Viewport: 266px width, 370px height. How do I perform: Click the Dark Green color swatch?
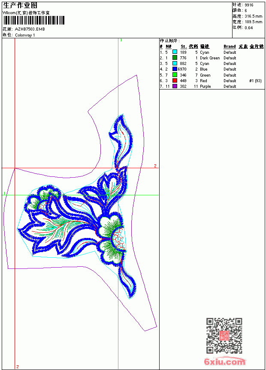click(x=175, y=58)
